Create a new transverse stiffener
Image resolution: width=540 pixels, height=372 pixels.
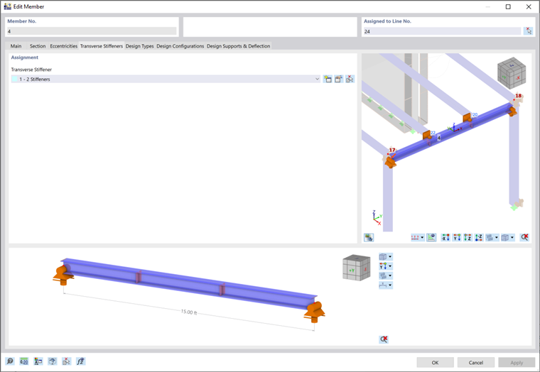coord(328,79)
